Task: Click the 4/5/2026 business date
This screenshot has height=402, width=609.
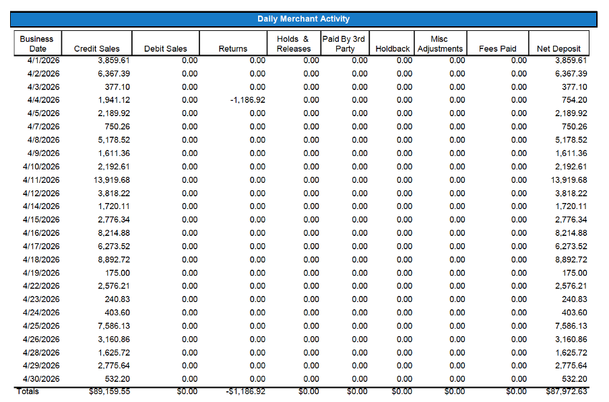Action: tap(44, 113)
